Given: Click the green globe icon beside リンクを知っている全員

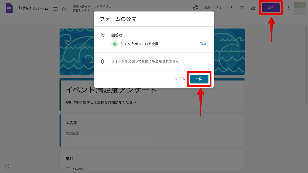Looking at the screenshot, I should (x=115, y=44).
